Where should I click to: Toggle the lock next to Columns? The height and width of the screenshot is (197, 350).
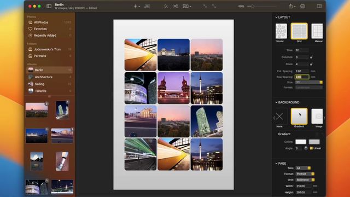click(x=311, y=57)
